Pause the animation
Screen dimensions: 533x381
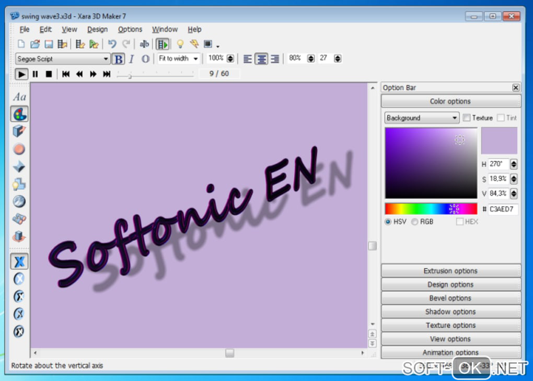[x=35, y=74]
